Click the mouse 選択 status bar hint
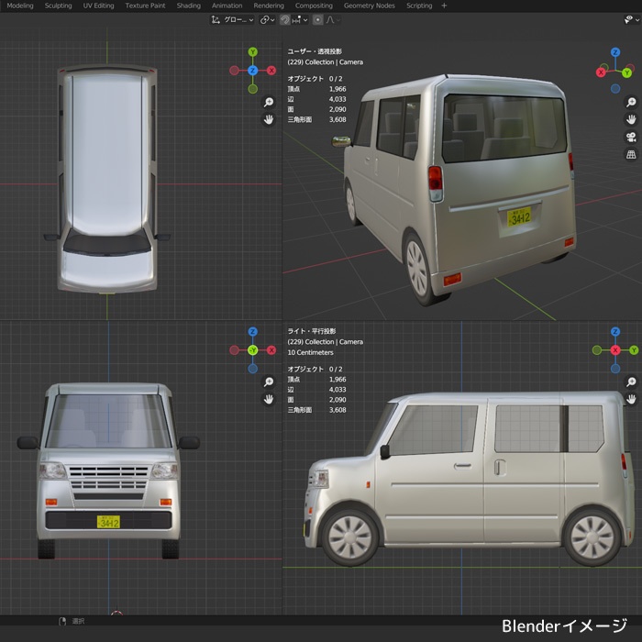The height and width of the screenshot is (642, 642). click(x=72, y=621)
